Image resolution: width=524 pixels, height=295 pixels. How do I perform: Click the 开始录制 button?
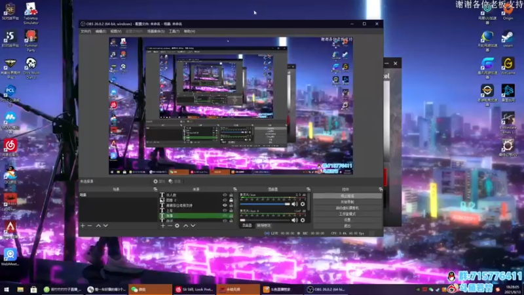pos(347,202)
